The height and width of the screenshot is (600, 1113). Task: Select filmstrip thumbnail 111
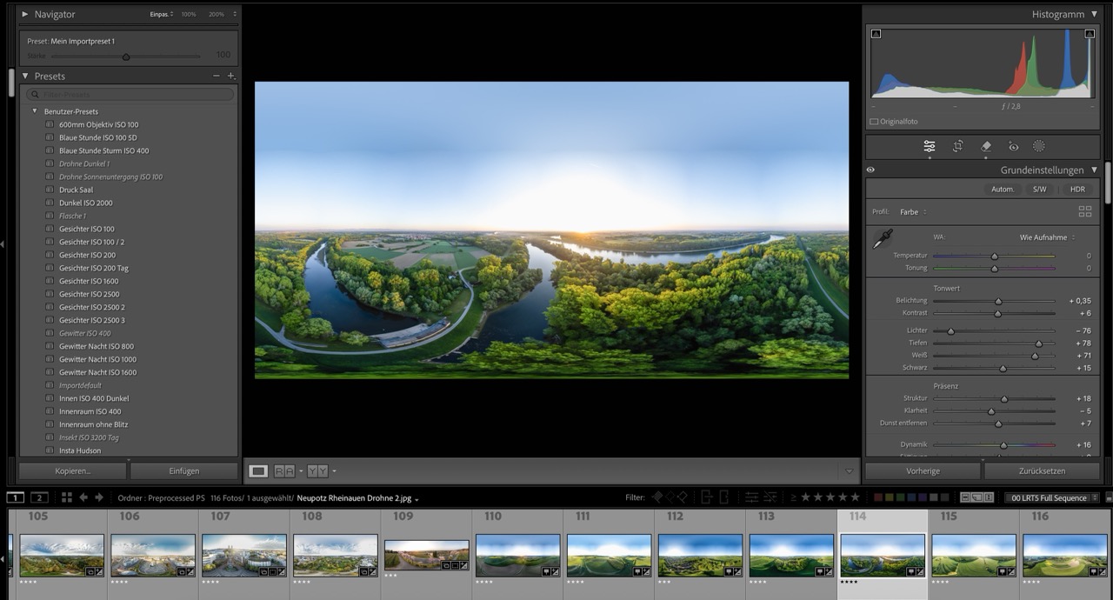(609, 555)
